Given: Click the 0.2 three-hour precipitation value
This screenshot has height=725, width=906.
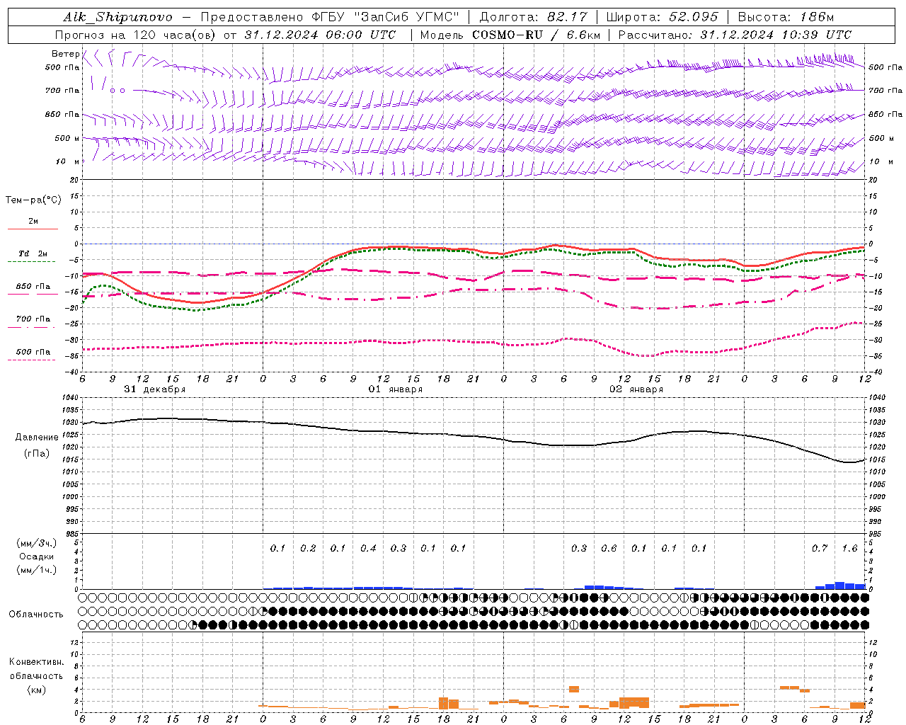Looking at the screenshot, I should click(308, 549).
